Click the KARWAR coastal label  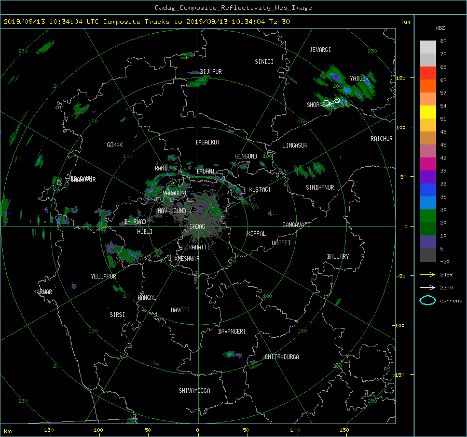tap(43, 292)
